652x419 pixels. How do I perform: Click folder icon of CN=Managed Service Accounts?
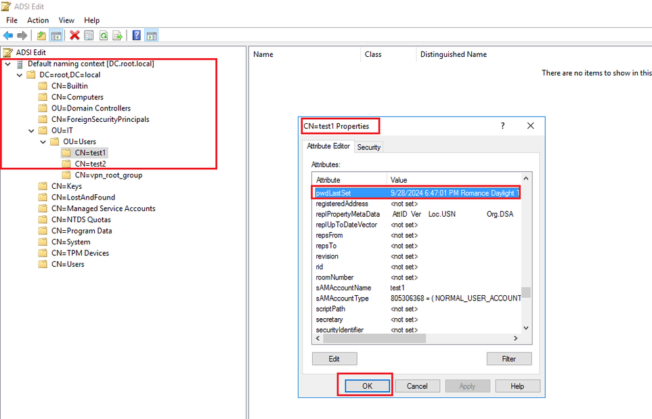click(43, 208)
